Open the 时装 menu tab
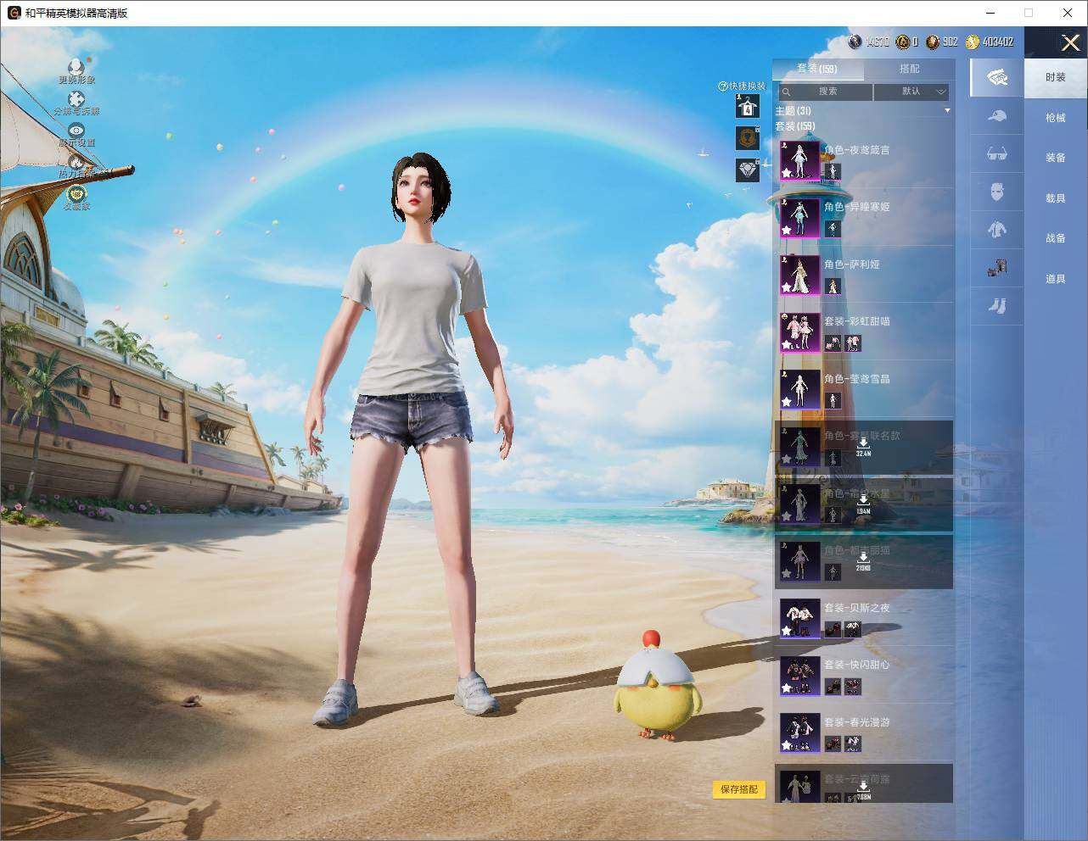The image size is (1088, 841). tap(1056, 77)
